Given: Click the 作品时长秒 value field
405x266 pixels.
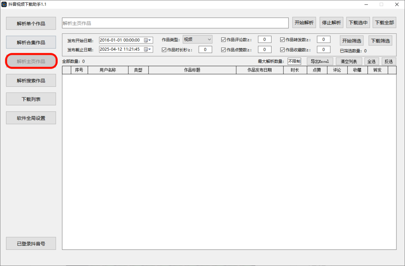Looking at the screenshot, I should point(205,50).
